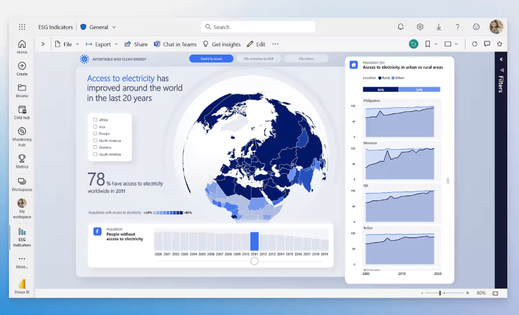Click the zoom slider handle

[x=440, y=293]
